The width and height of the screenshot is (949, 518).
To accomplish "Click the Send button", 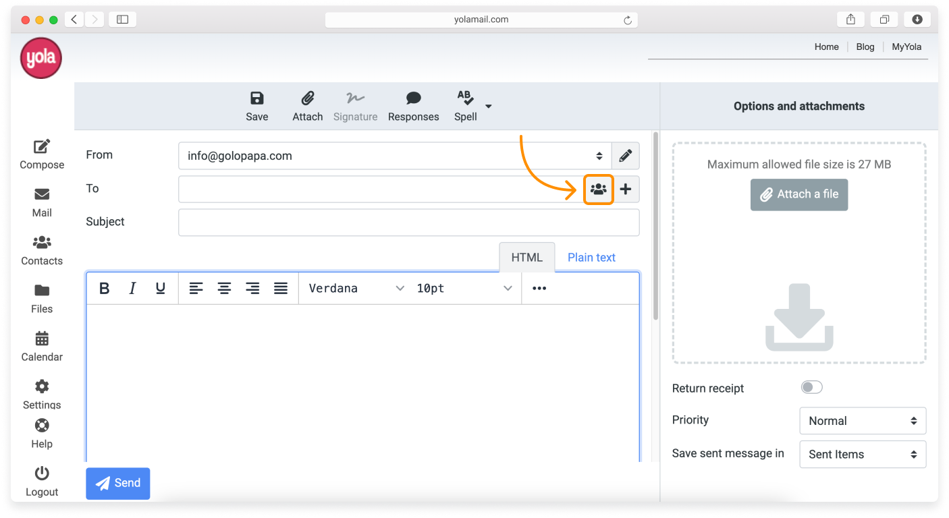I will tap(118, 483).
